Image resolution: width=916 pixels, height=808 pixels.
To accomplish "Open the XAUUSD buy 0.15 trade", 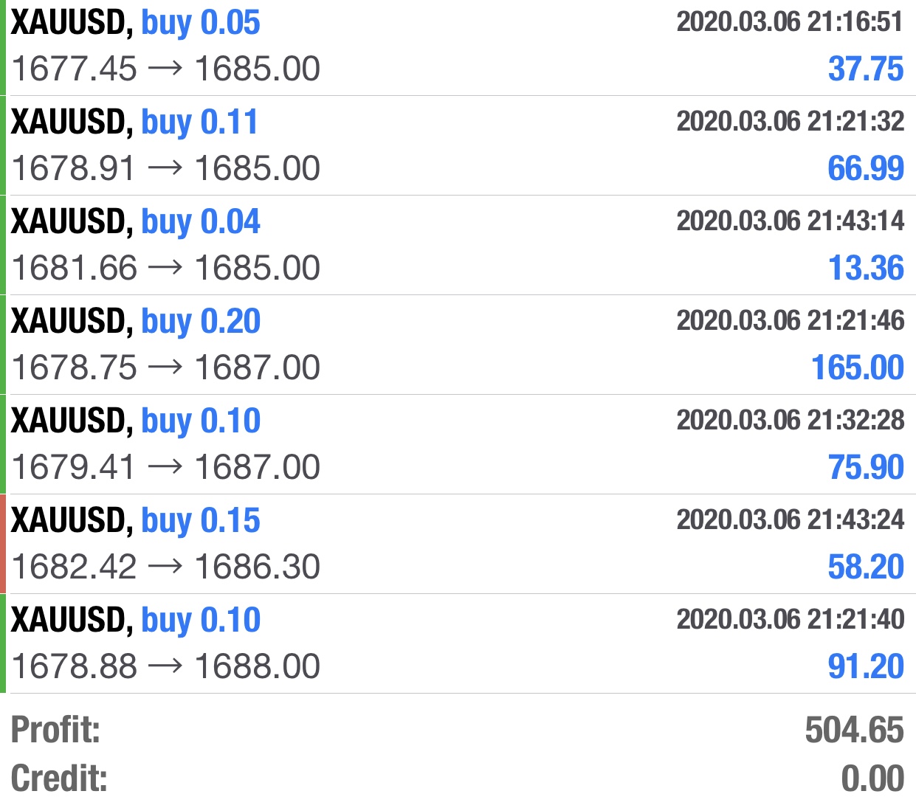I will tap(458, 544).
